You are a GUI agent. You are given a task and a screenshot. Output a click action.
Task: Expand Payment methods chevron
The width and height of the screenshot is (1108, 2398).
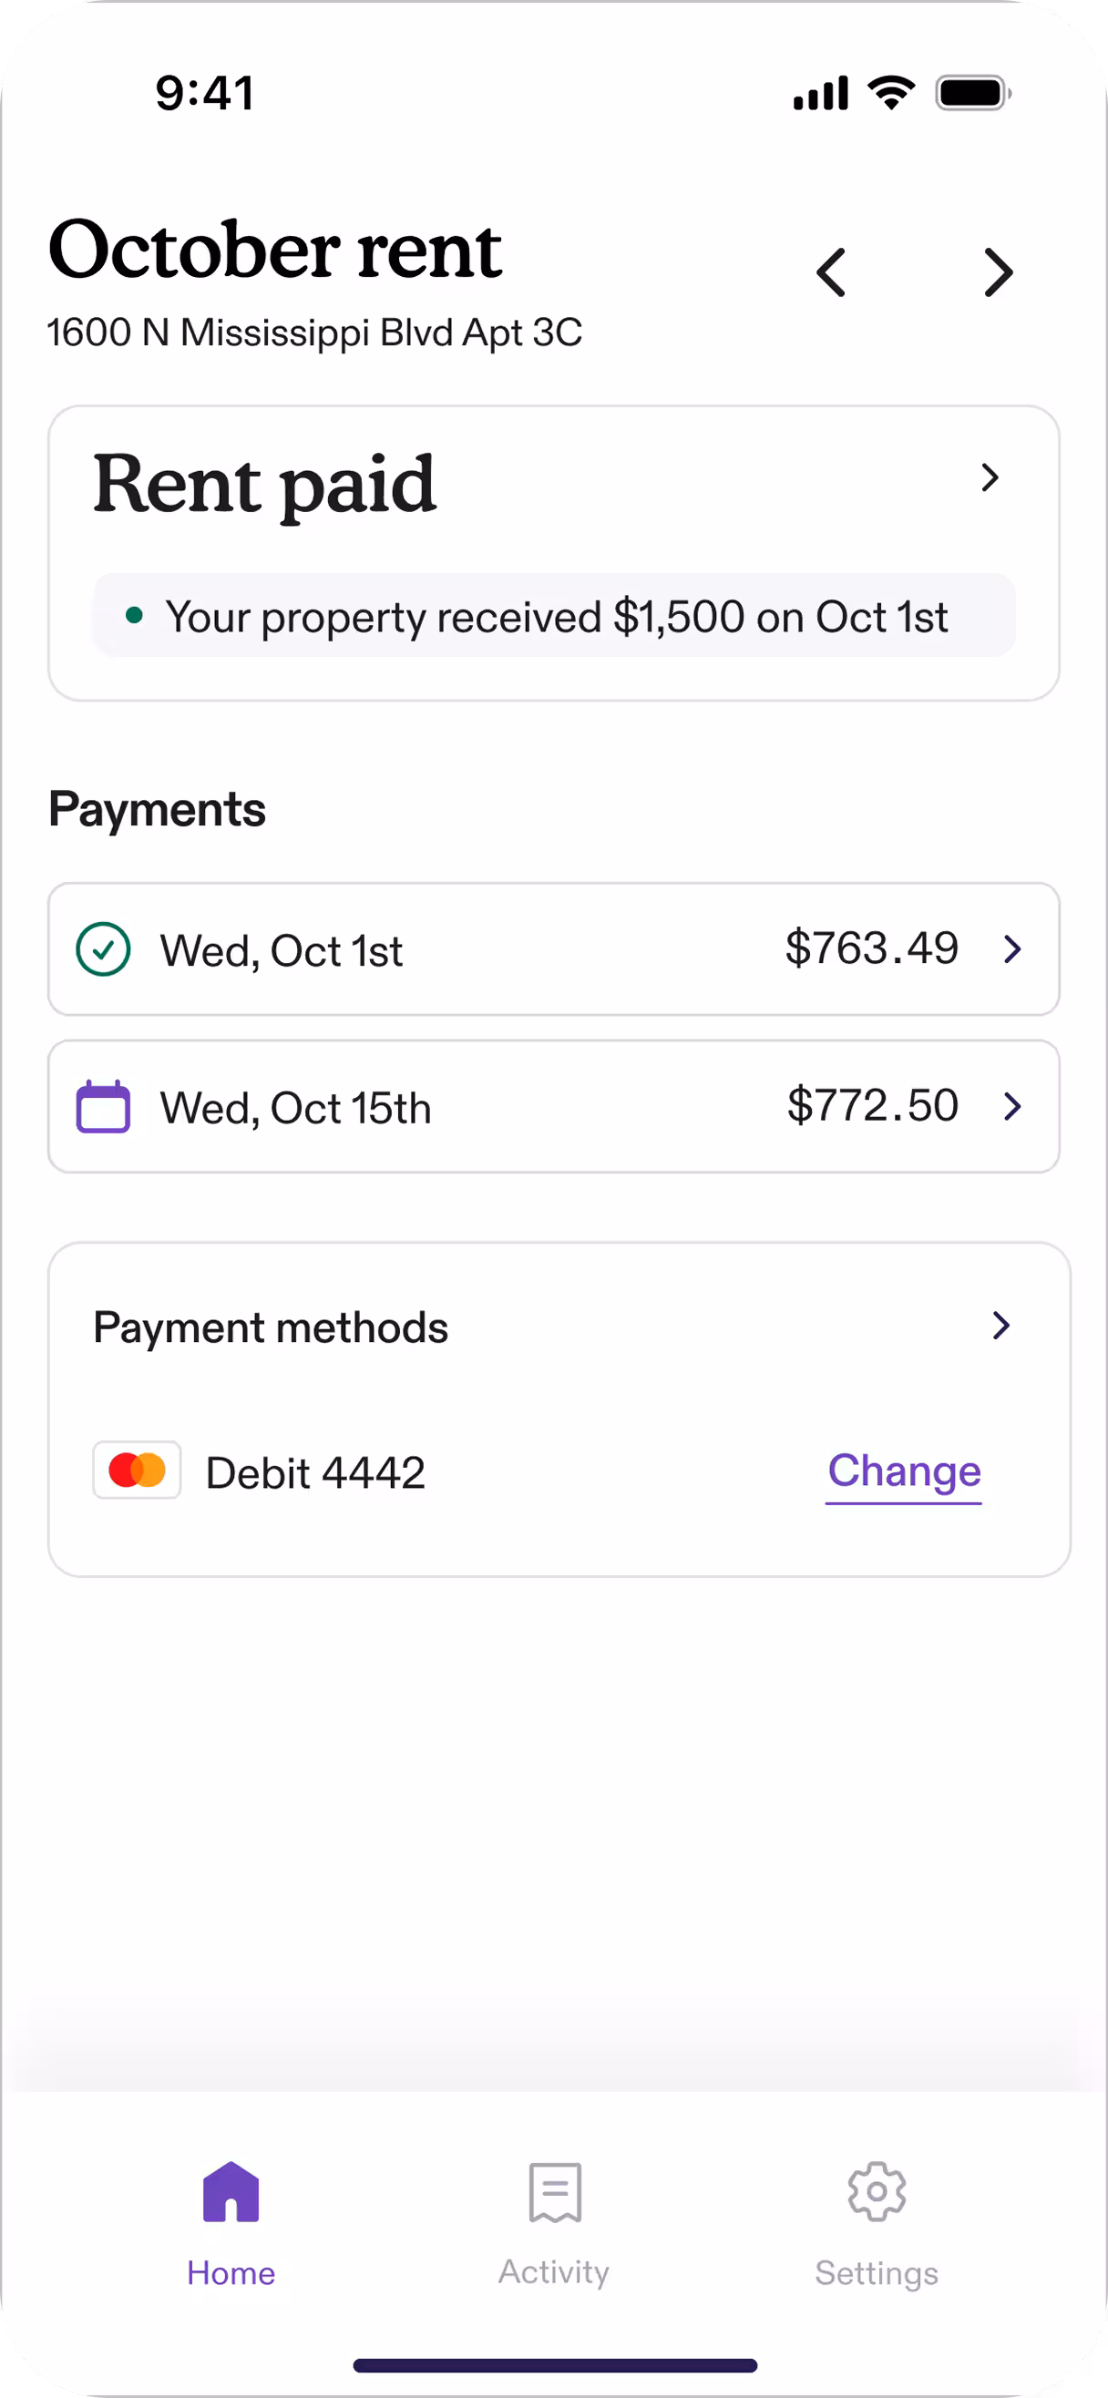(1000, 1326)
